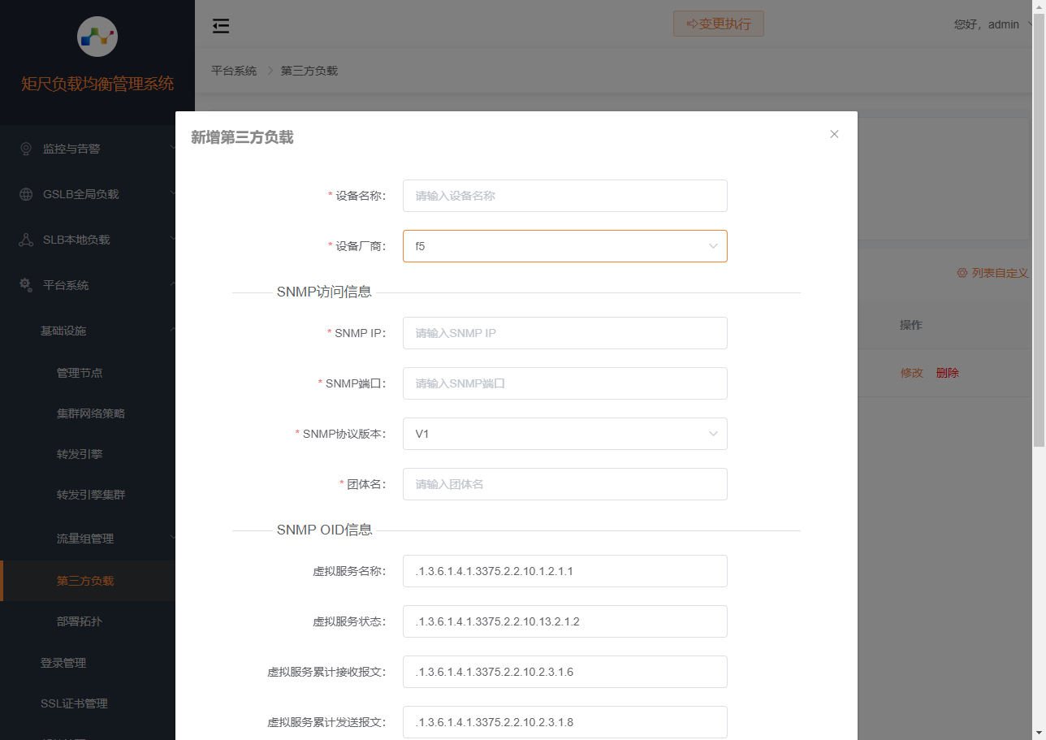
Task: Select the 部署拓扑 menu item
Action: tap(80, 621)
